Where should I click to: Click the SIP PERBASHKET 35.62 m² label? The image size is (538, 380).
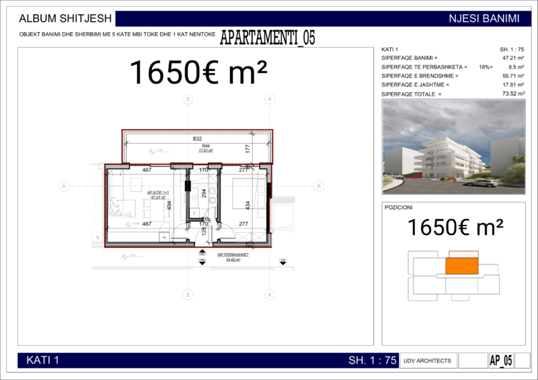tap(233, 257)
